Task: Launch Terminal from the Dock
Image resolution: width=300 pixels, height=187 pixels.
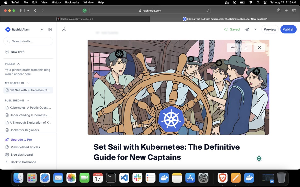Action: [x=111, y=178]
